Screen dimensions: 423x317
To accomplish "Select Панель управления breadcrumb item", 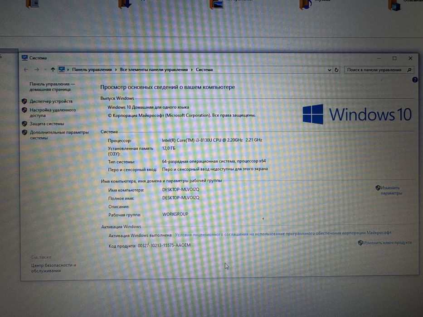I will tap(92, 70).
